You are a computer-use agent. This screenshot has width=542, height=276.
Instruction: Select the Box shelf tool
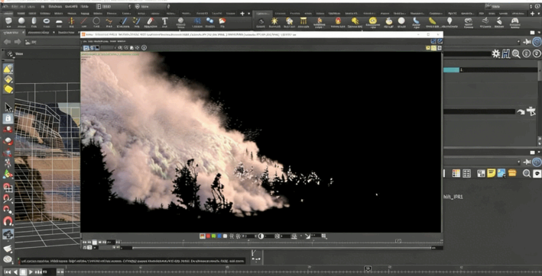click(8, 22)
